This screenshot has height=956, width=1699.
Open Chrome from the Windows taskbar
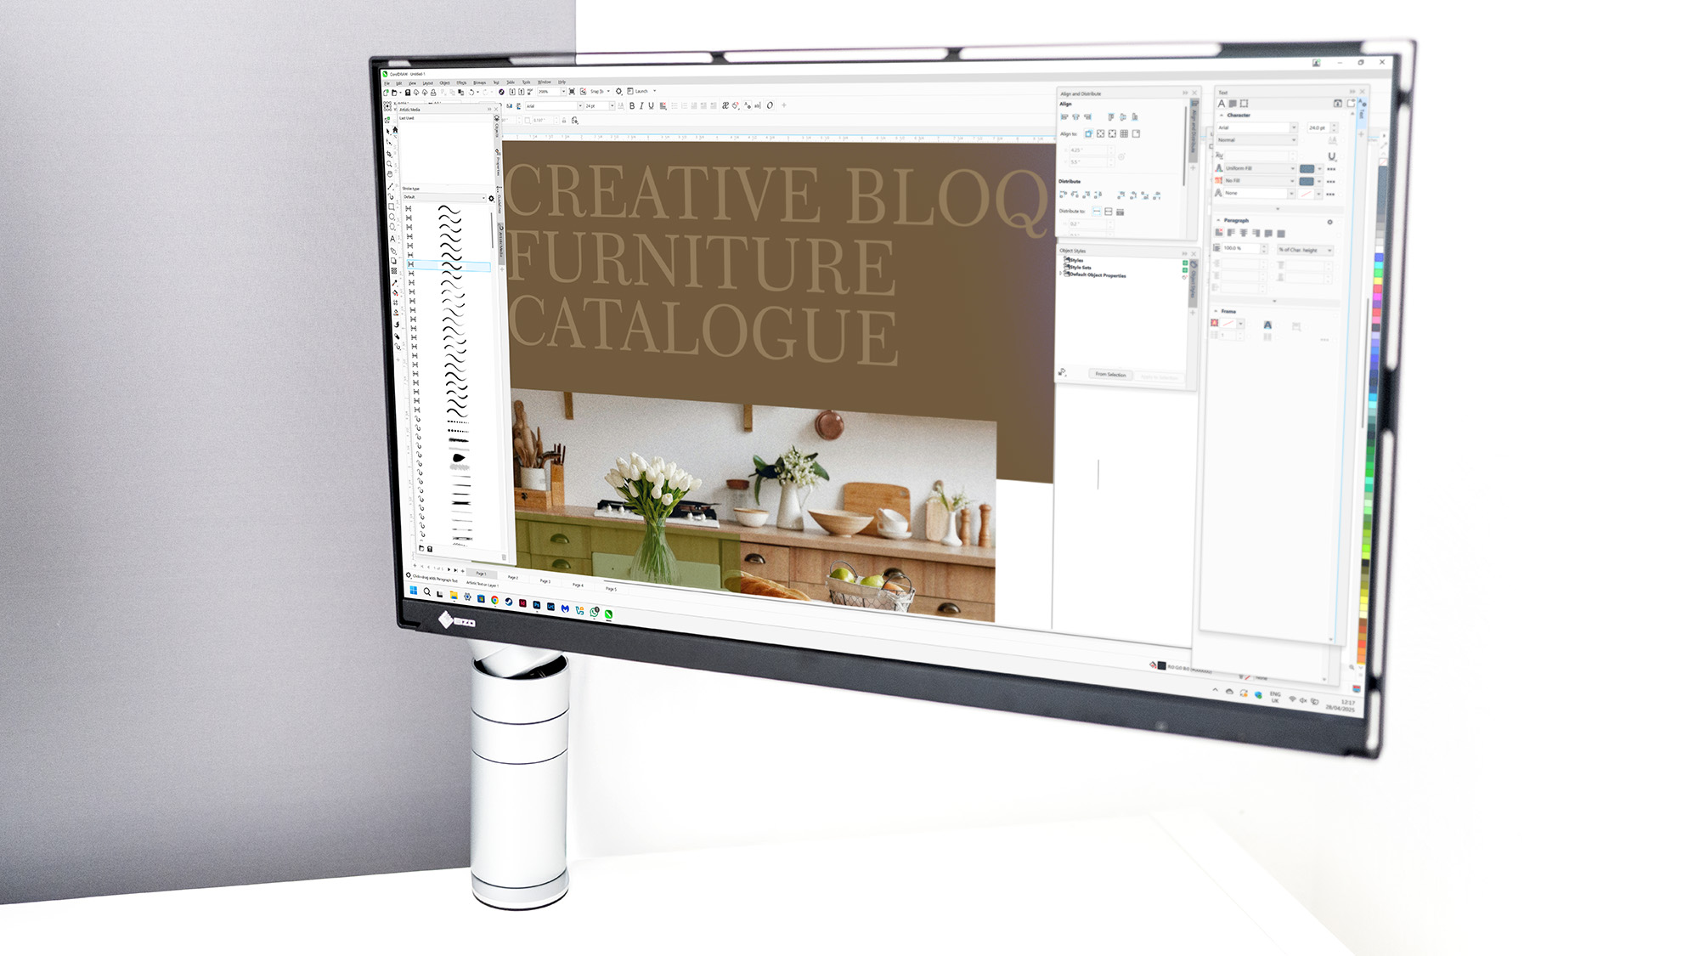tap(494, 600)
